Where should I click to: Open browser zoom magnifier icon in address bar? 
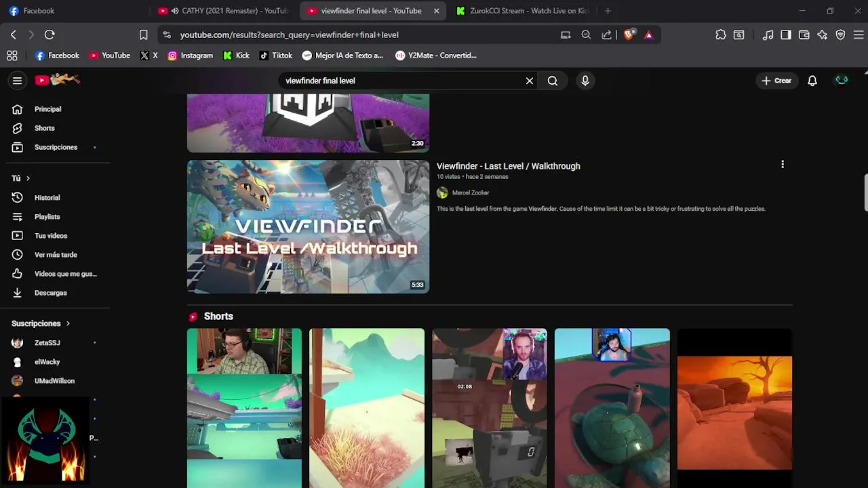point(586,35)
